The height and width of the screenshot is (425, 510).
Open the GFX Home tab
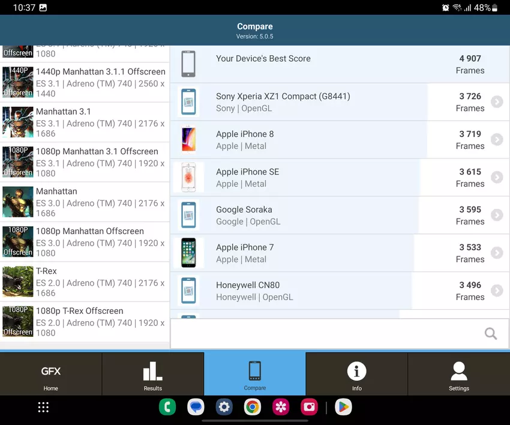[x=51, y=375]
